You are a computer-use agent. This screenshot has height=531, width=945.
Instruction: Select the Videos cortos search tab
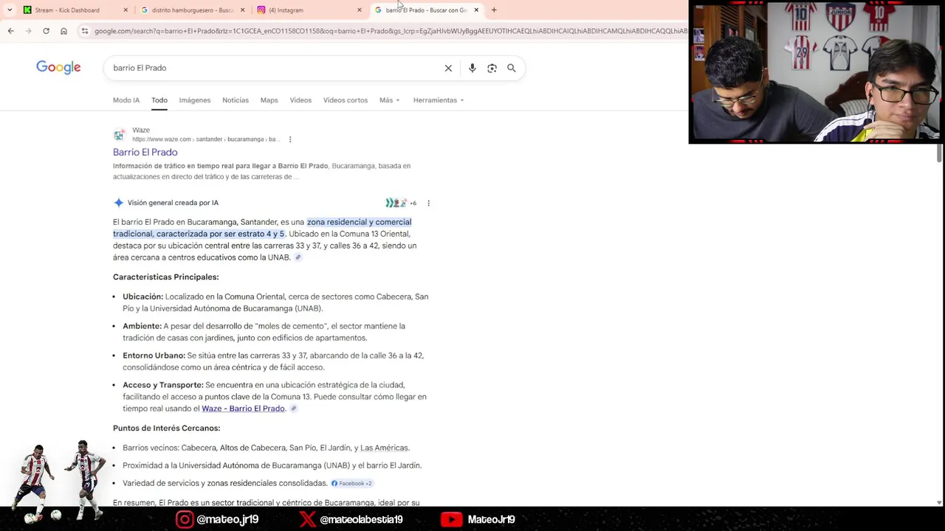pos(346,100)
